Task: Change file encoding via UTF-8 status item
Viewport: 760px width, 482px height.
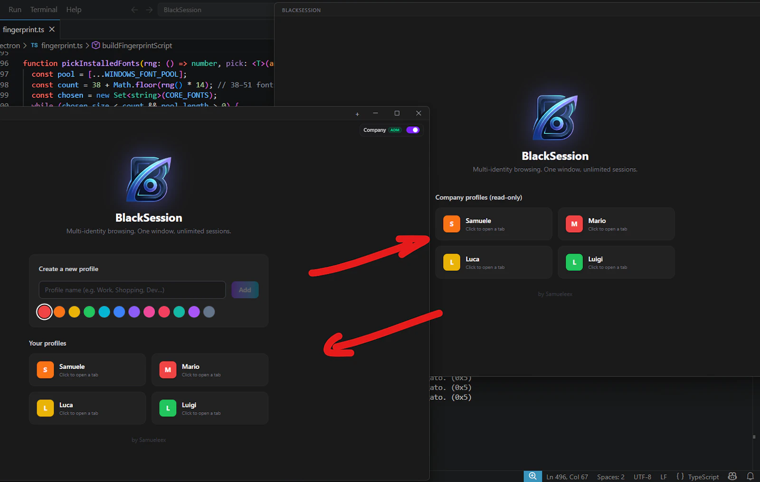Action: (x=642, y=477)
